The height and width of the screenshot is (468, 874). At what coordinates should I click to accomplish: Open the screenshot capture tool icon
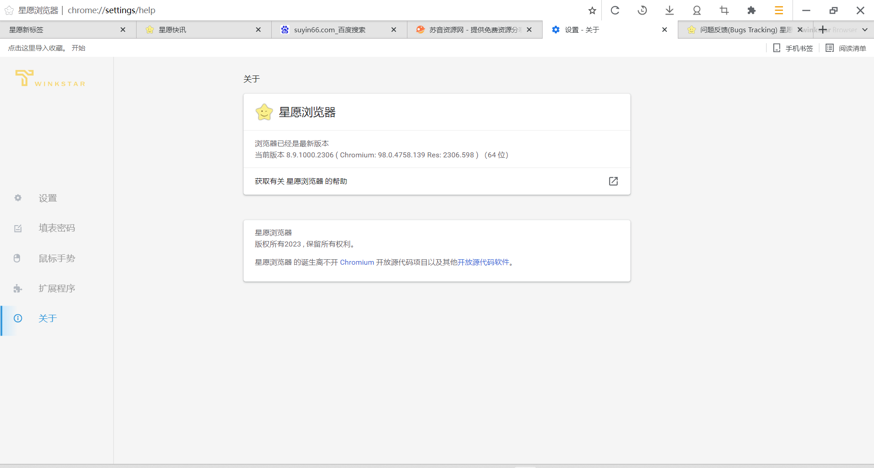pos(724,10)
